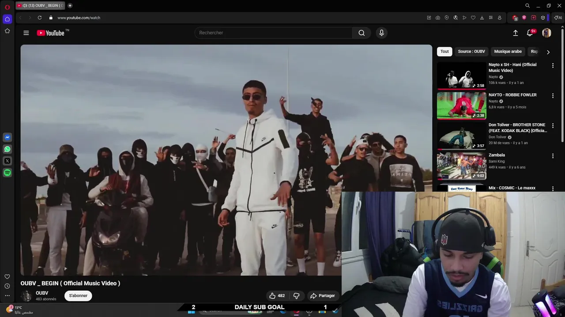Screen dimensions: 565x317
Task: Open the Opera AI assistant button
Action: coord(558,18)
